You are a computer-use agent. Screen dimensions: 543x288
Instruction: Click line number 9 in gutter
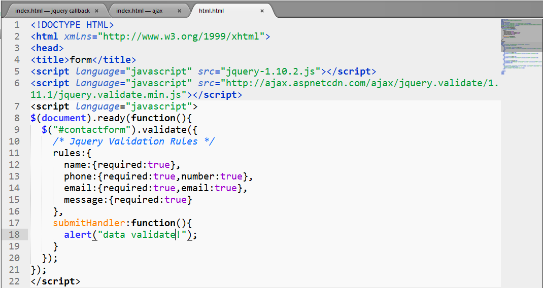click(17, 130)
